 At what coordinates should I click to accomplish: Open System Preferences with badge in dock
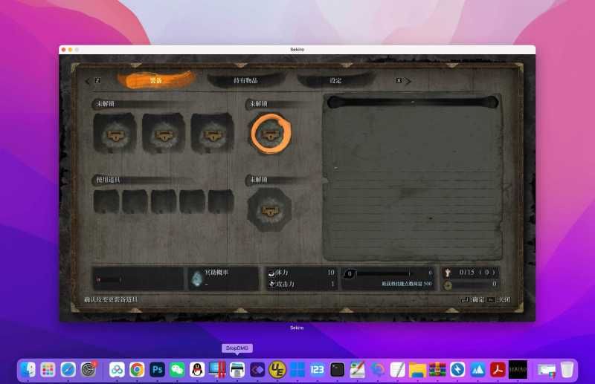[89, 370]
